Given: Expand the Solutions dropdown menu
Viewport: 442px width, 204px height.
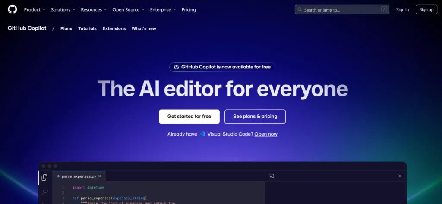Looking at the screenshot, I should pos(63,9).
